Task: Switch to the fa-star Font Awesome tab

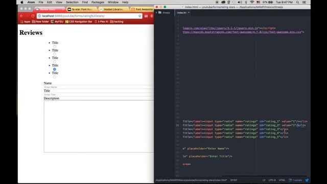Action: (x=82, y=9)
